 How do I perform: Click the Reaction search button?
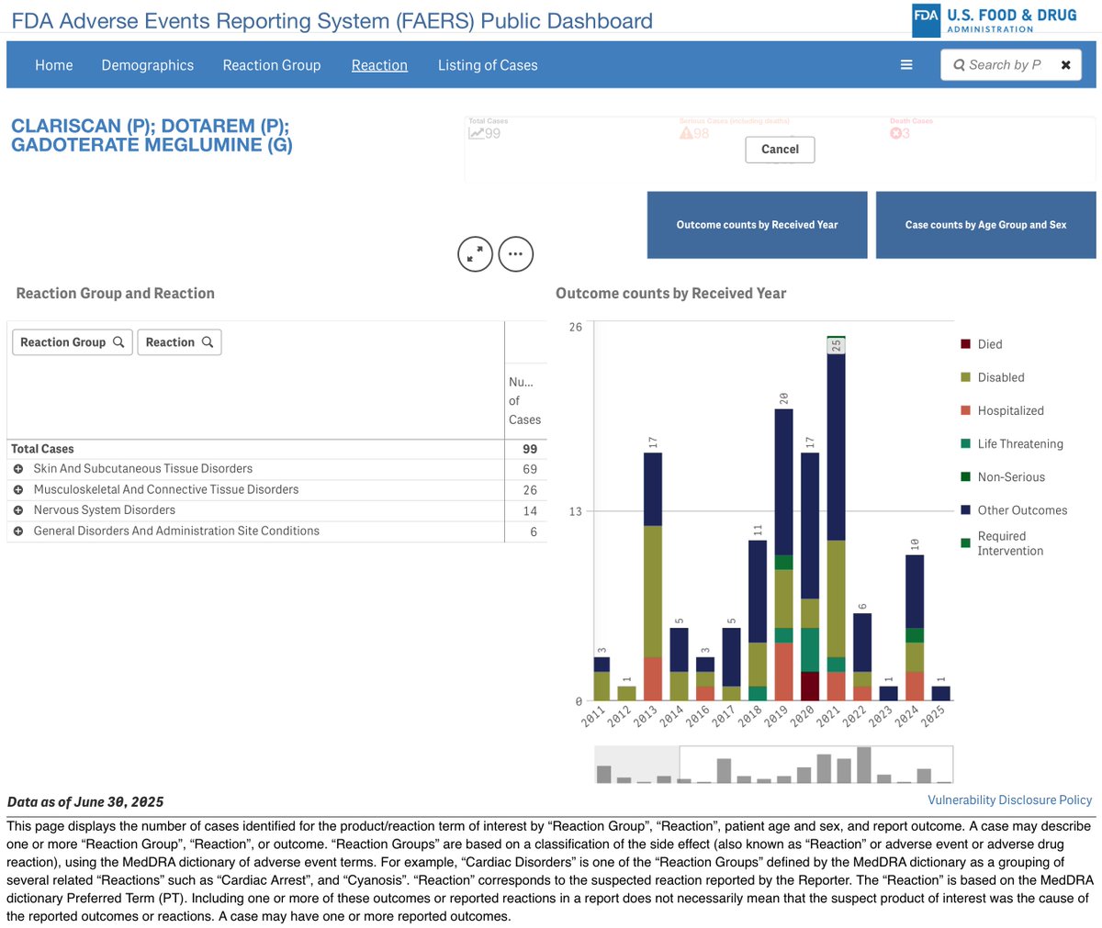179,342
